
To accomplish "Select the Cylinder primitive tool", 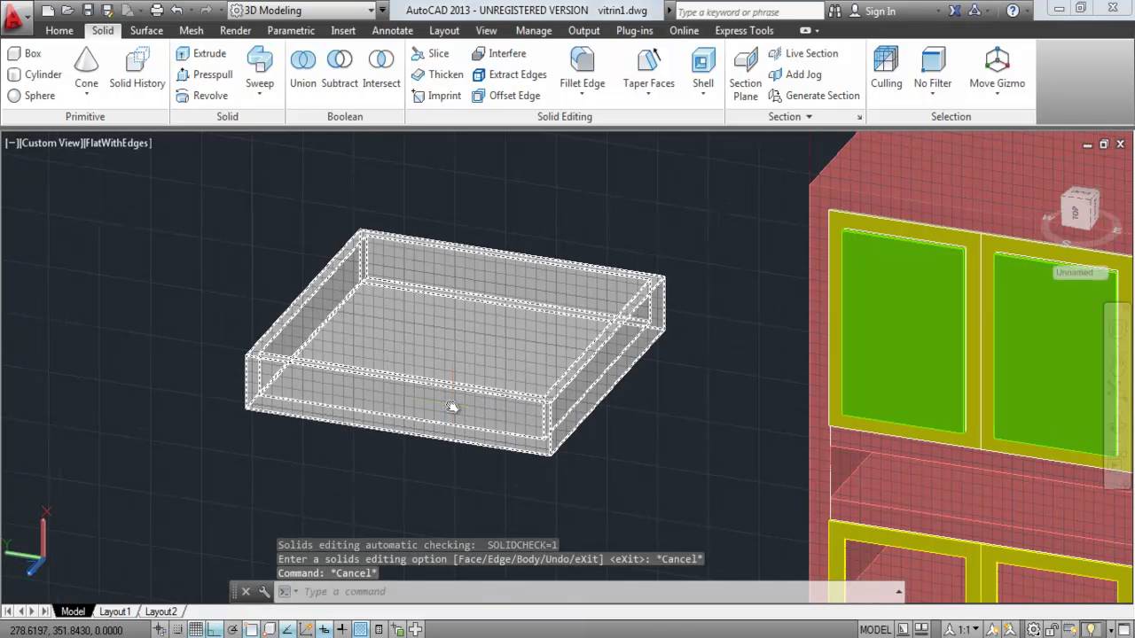I will [x=35, y=74].
